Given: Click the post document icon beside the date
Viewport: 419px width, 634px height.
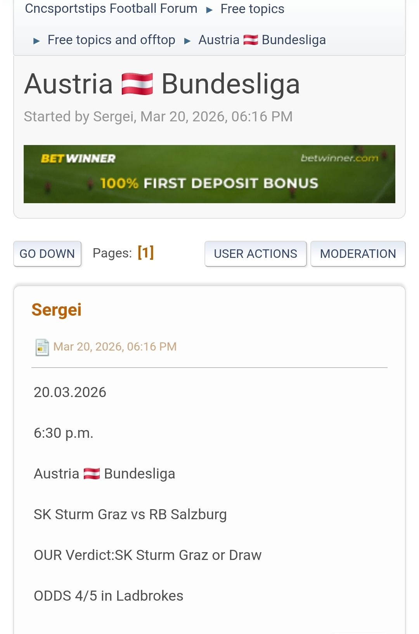Looking at the screenshot, I should pos(42,347).
